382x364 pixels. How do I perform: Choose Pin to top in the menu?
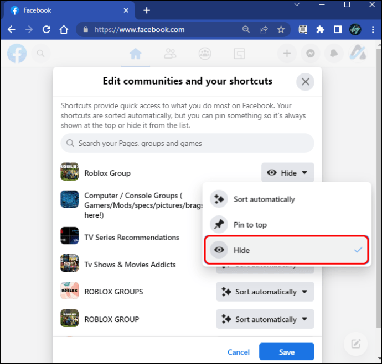[x=287, y=224]
